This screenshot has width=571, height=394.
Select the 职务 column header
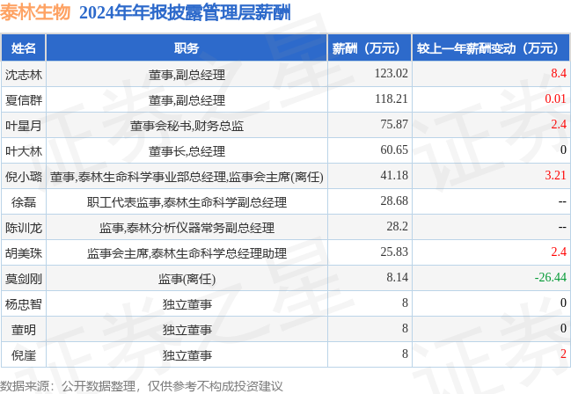pos(187,48)
